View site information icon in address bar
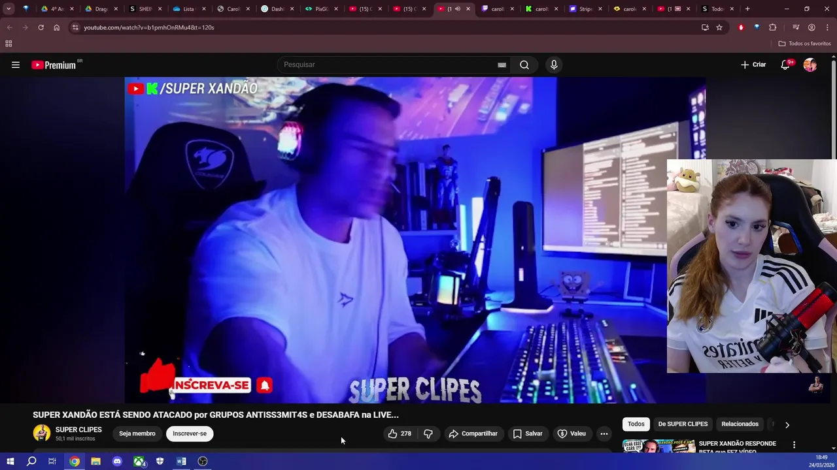Image resolution: width=837 pixels, height=470 pixels. click(75, 27)
